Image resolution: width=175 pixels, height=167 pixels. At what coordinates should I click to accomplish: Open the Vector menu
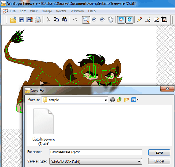click(x=61, y=11)
